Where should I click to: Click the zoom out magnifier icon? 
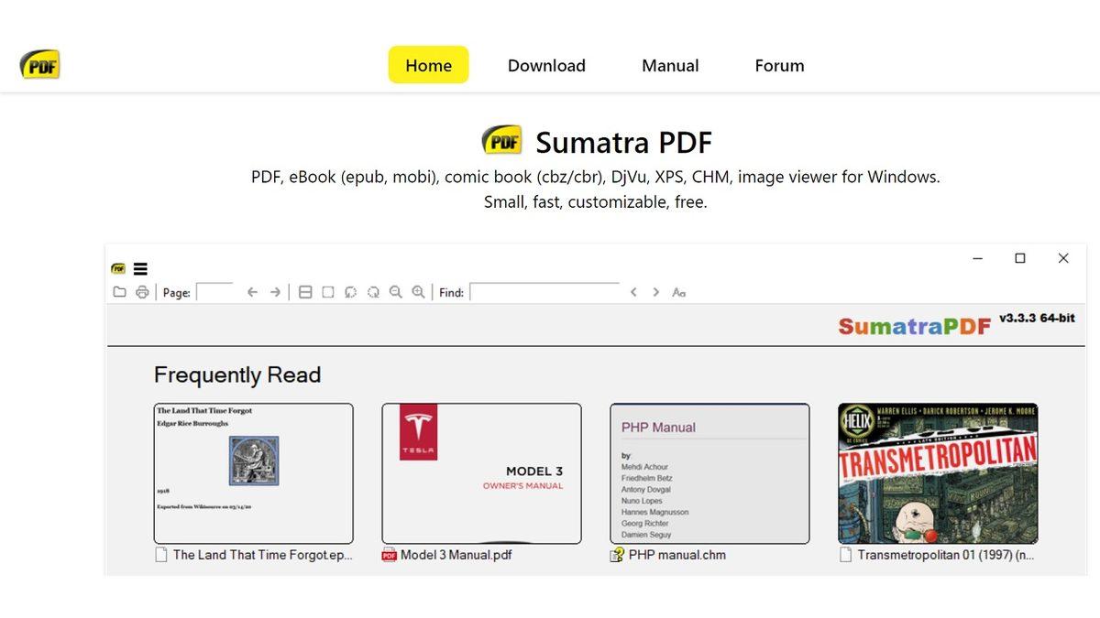[x=395, y=292]
